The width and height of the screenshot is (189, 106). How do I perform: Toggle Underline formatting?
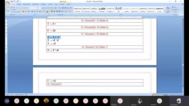(x=29, y=11)
